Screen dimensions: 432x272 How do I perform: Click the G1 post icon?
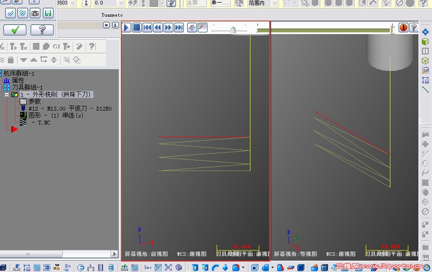pyautogui.click(x=57, y=46)
